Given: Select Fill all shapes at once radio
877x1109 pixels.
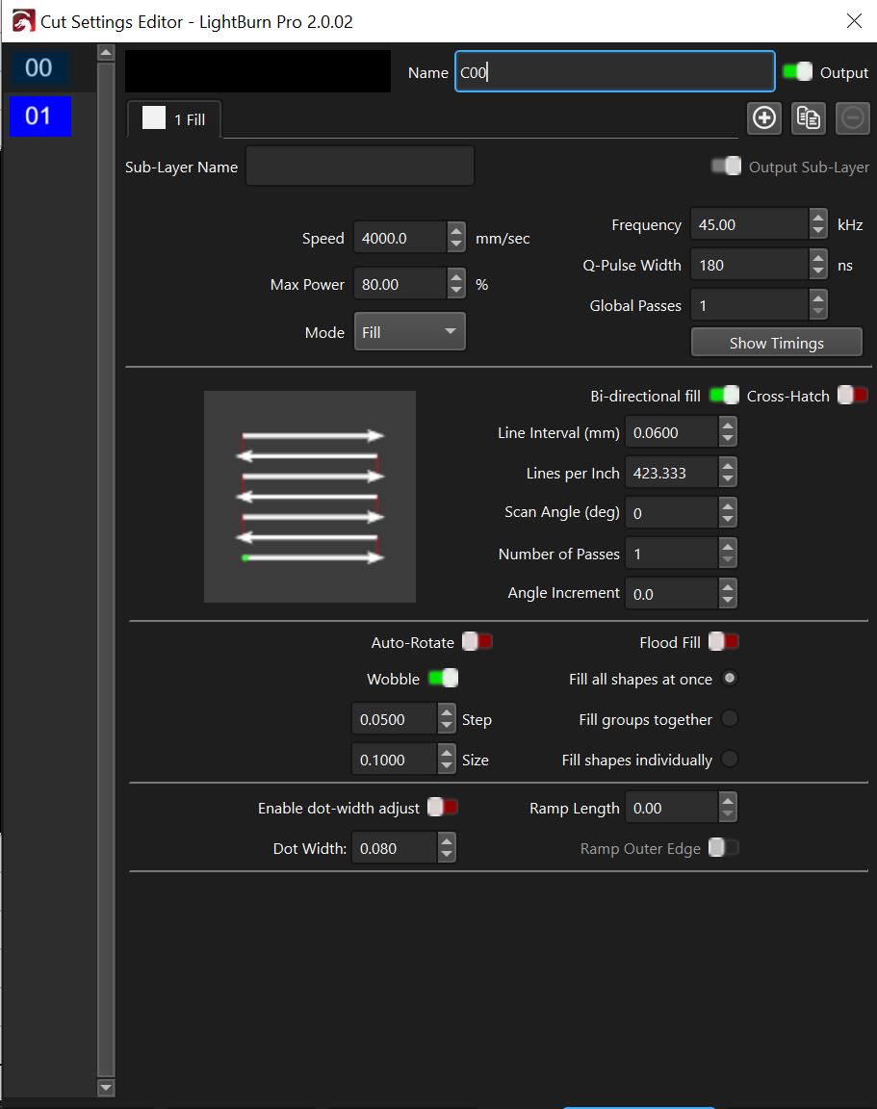Looking at the screenshot, I should click(x=729, y=679).
